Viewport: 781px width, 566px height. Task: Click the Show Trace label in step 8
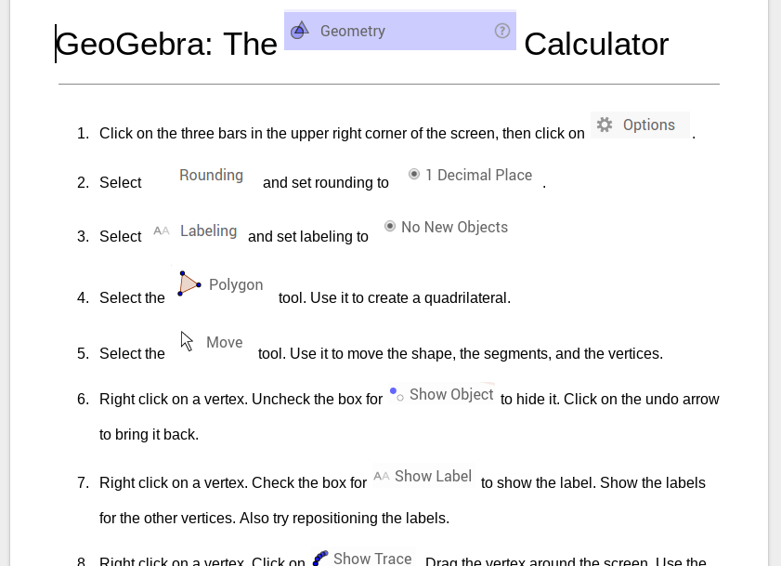372,559
